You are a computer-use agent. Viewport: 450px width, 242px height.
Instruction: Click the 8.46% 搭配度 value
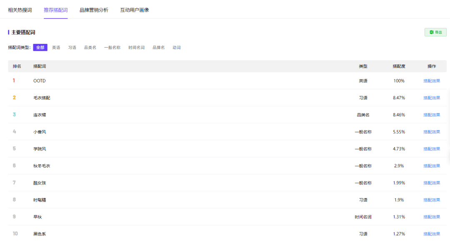tap(399, 115)
